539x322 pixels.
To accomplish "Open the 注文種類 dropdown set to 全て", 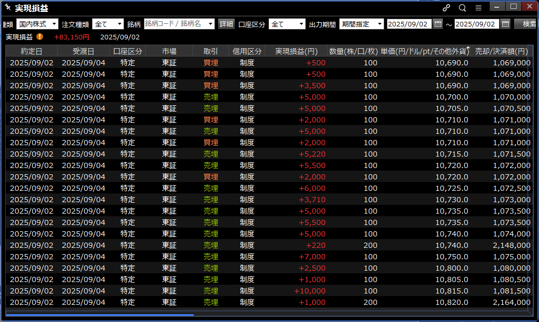I will 108,24.
